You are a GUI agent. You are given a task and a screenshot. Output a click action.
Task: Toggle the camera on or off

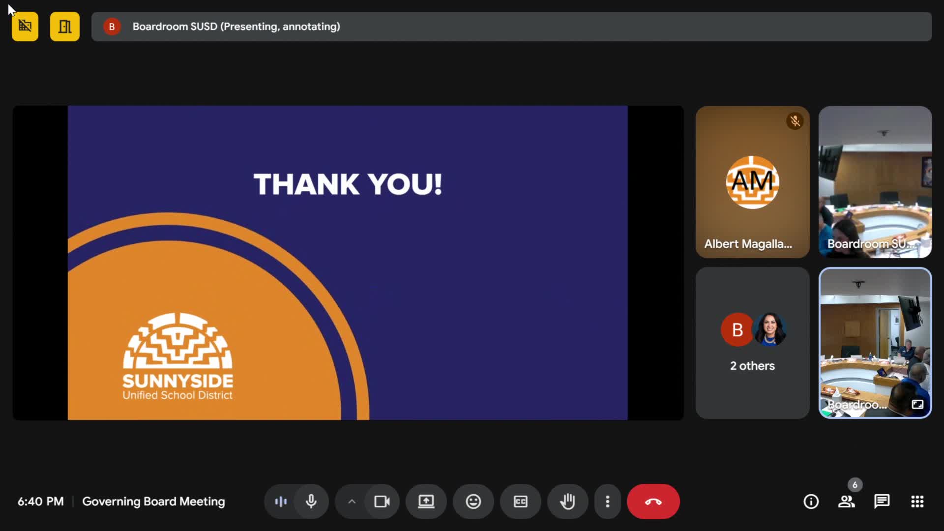[x=382, y=501]
